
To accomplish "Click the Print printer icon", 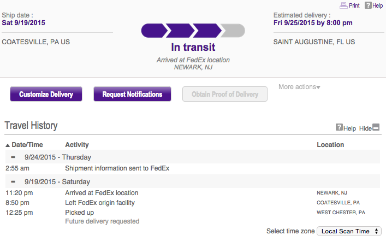I will point(343,5).
